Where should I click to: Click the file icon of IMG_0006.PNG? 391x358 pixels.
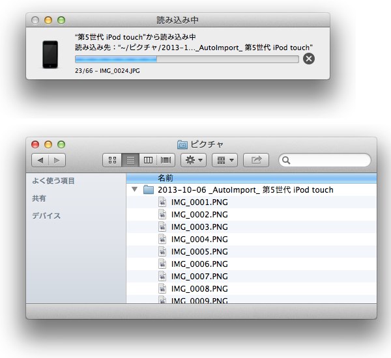[162, 264]
